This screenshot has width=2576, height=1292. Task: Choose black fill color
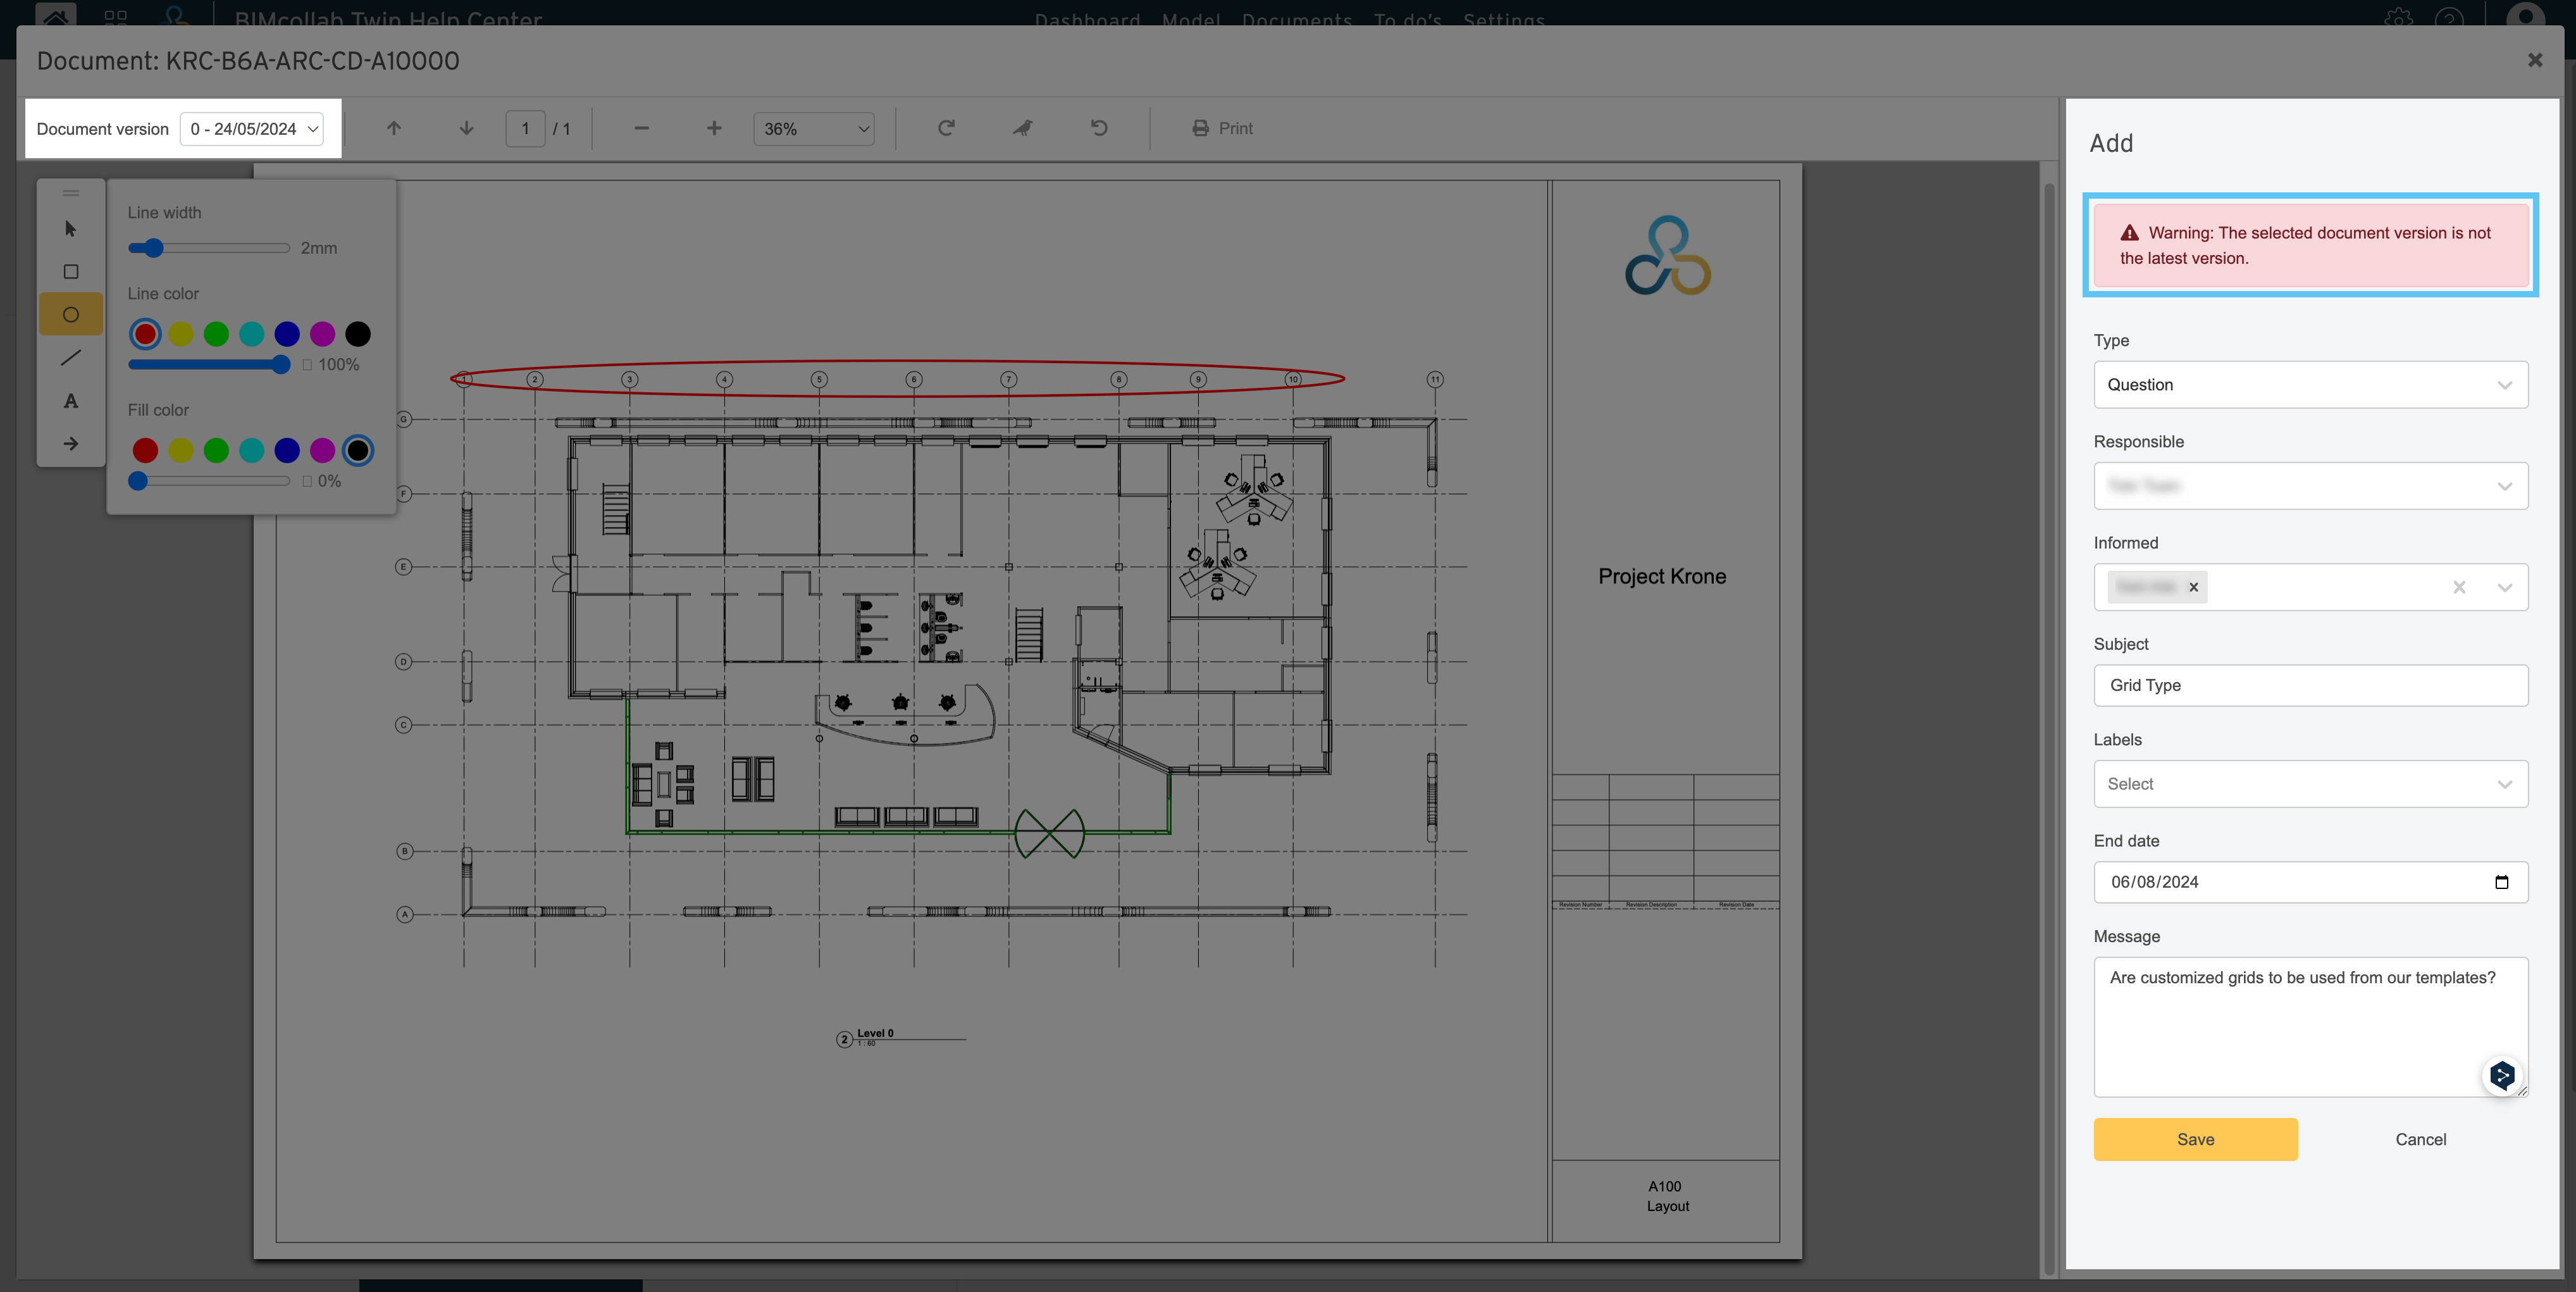tap(358, 451)
